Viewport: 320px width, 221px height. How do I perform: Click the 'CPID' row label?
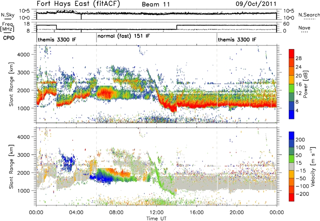[x=9, y=38]
